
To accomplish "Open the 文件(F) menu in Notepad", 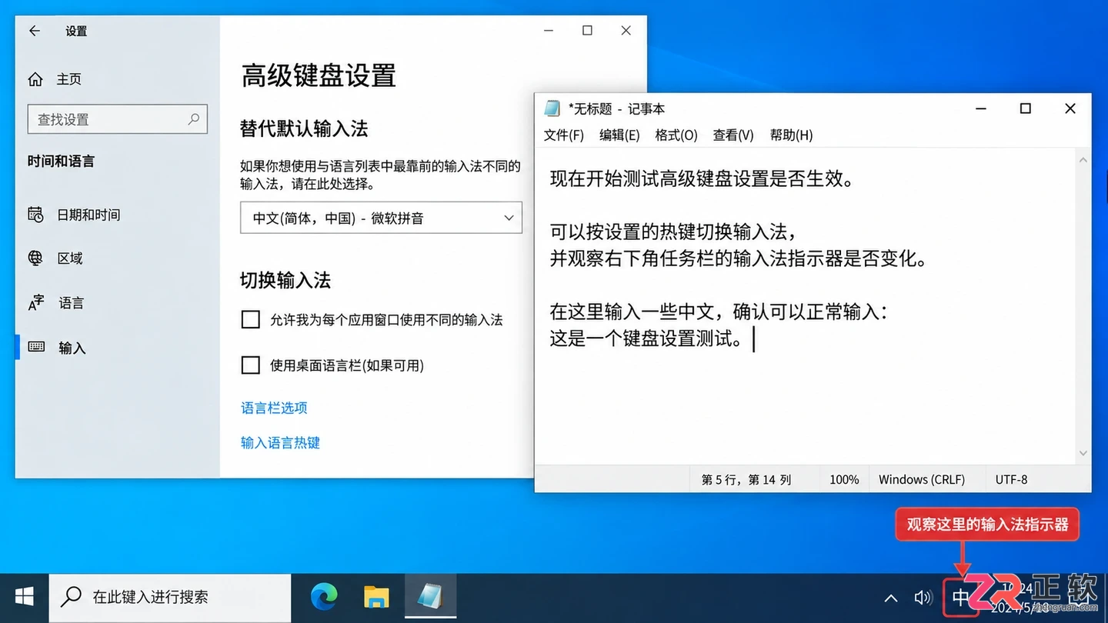I will pyautogui.click(x=564, y=135).
